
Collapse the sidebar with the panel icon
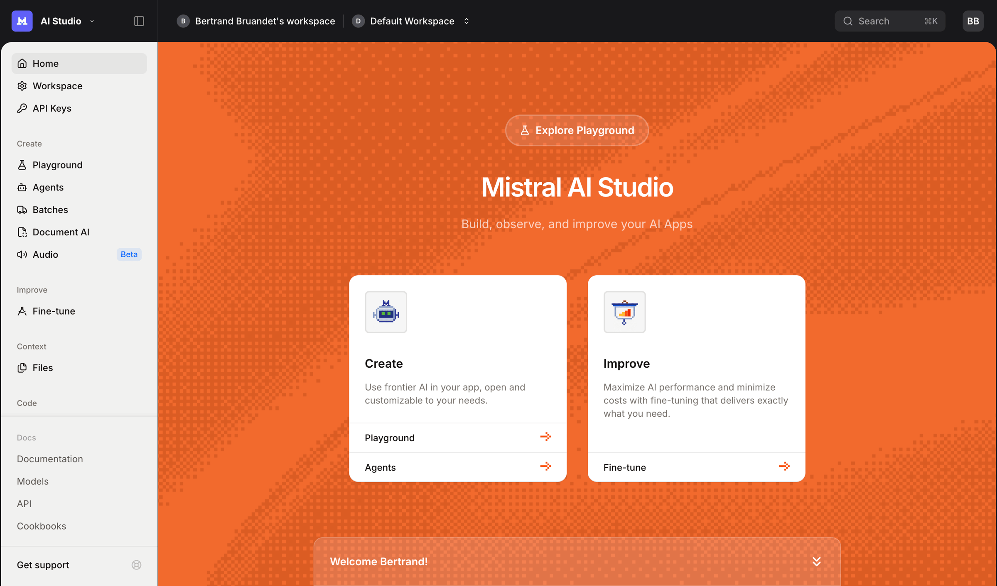tap(139, 21)
